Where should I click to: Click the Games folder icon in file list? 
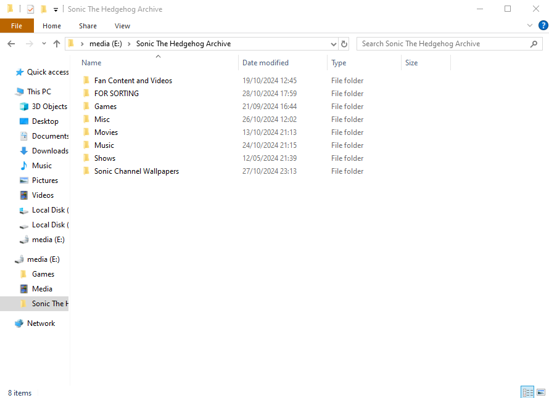86,107
